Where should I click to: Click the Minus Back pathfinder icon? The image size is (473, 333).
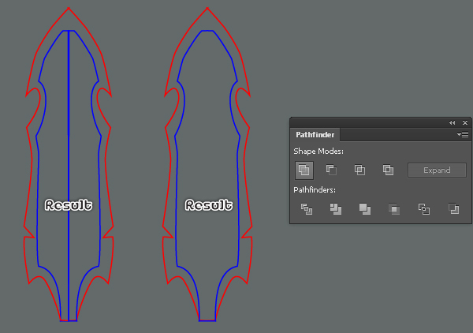point(453,209)
